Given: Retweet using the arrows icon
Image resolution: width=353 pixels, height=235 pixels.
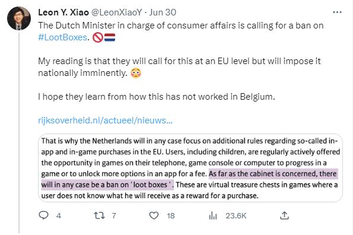Looking at the screenshot, I should tap(99, 215).
